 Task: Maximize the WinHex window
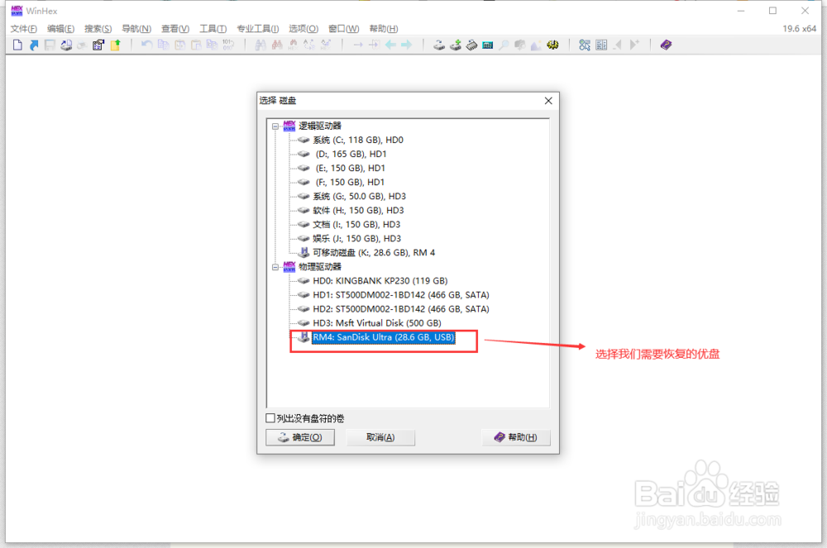coord(772,11)
